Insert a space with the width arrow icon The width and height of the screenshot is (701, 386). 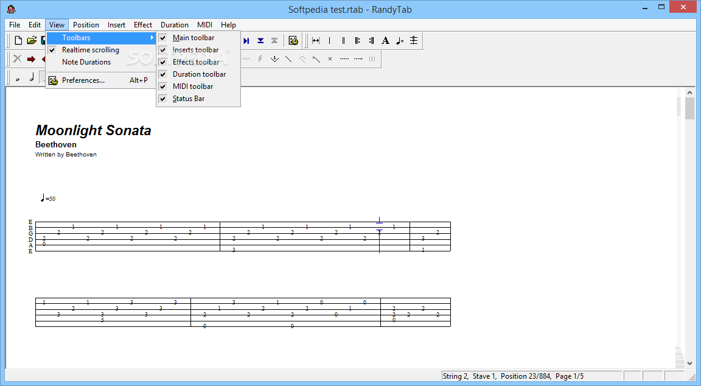(x=316, y=41)
